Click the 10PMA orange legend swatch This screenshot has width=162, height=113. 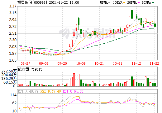tap(124, 2)
